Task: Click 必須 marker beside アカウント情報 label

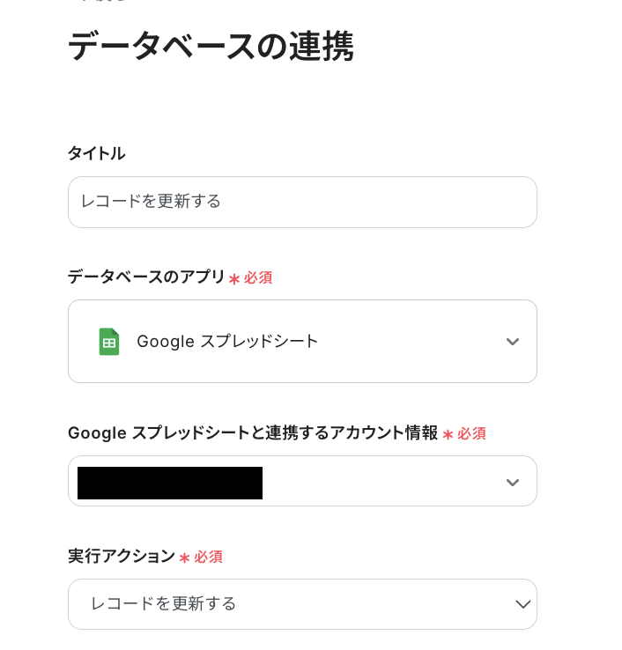Action: pos(471,434)
